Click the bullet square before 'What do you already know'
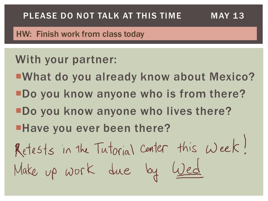268x201 pixels. click(x=18, y=76)
